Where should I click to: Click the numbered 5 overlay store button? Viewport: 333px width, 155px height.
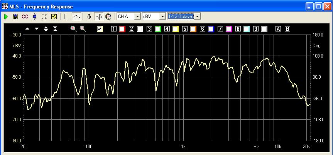[x=185, y=29]
